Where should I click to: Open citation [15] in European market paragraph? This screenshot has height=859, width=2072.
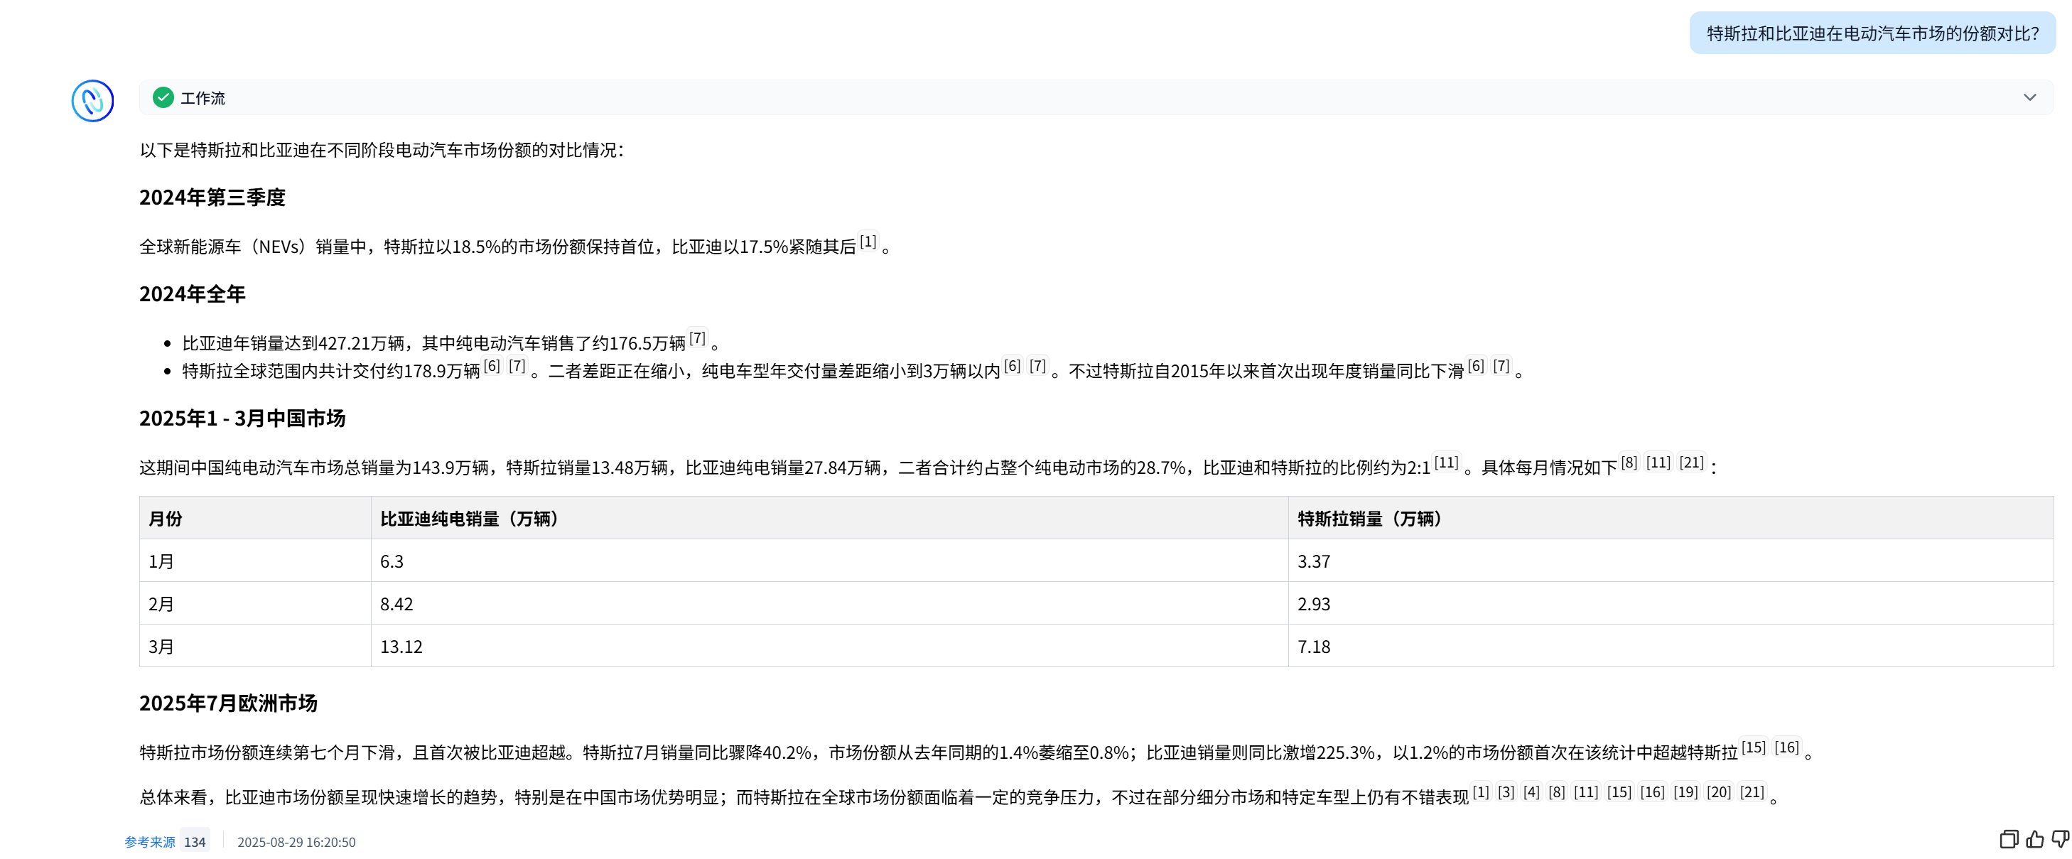tap(1754, 747)
